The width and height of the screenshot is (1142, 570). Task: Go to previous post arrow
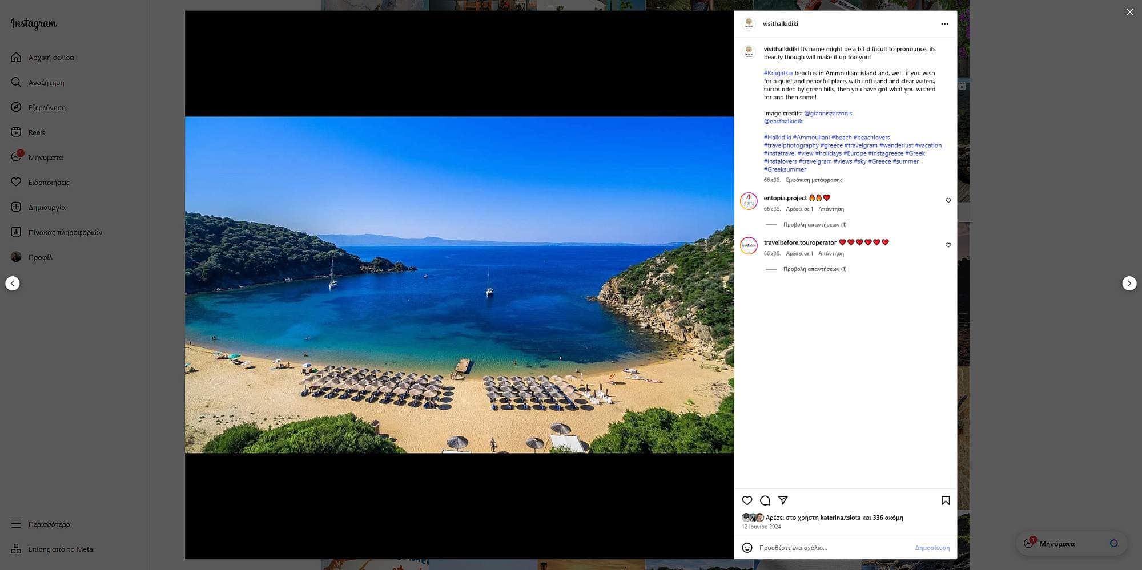tap(13, 284)
